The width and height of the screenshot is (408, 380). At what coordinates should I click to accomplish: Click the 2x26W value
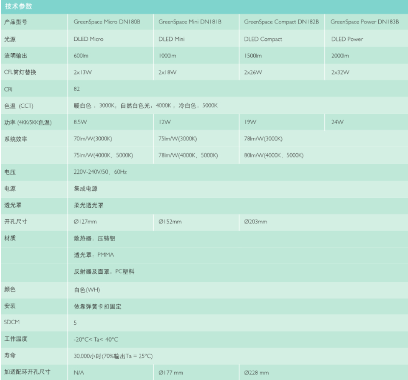(x=253, y=72)
